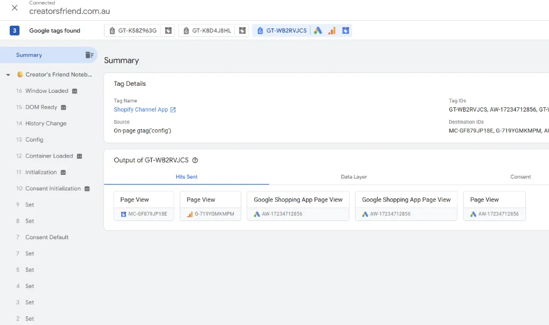This screenshot has width=549, height=325.
Task: Switch to the Hits Sent tab
Action: pyautogui.click(x=187, y=177)
